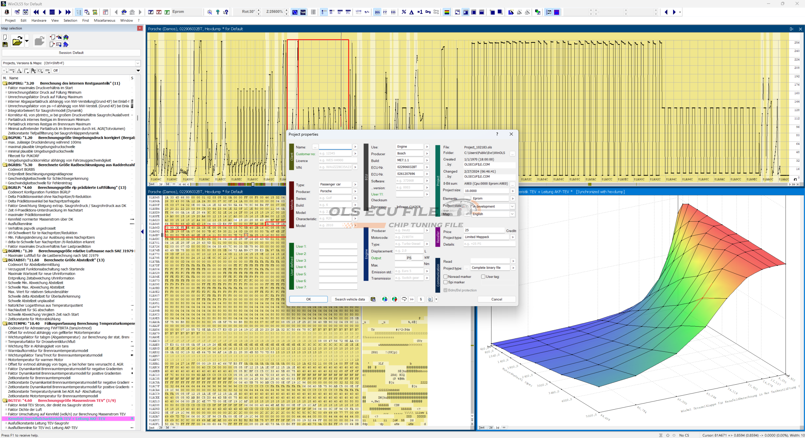Toggle the Spi marker checkbox
Screen dimensions: 805x438
click(446, 282)
